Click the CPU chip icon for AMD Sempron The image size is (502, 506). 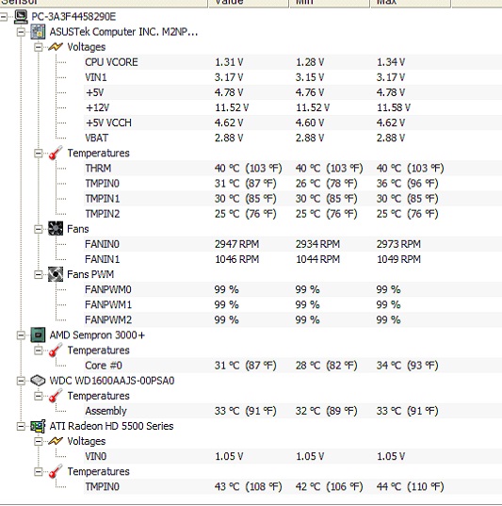point(38,335)
